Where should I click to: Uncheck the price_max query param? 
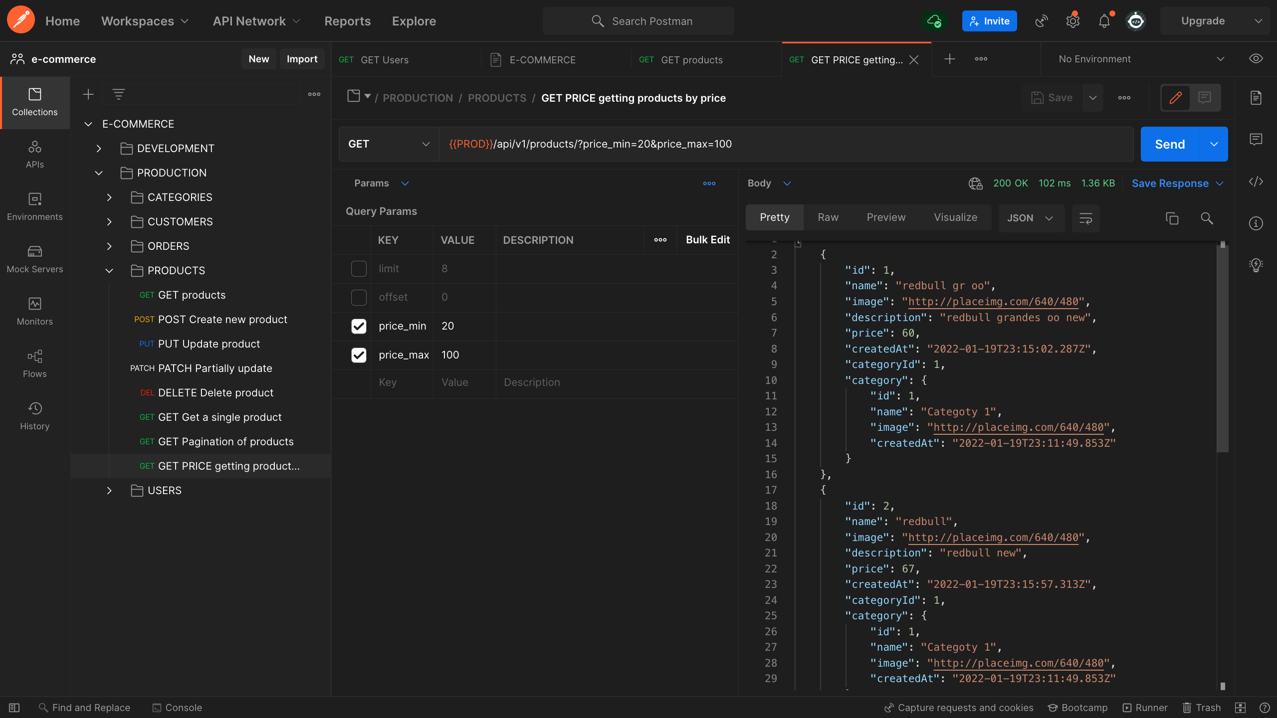pos(359,355)
